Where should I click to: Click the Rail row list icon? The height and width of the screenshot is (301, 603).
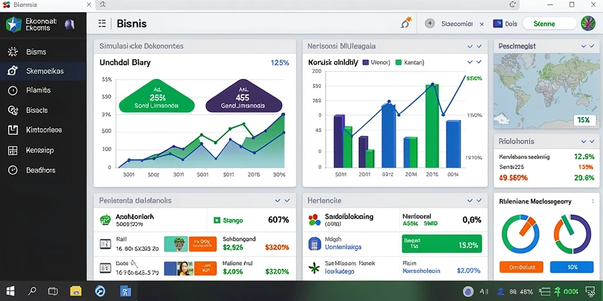click(x=105, y=243)
